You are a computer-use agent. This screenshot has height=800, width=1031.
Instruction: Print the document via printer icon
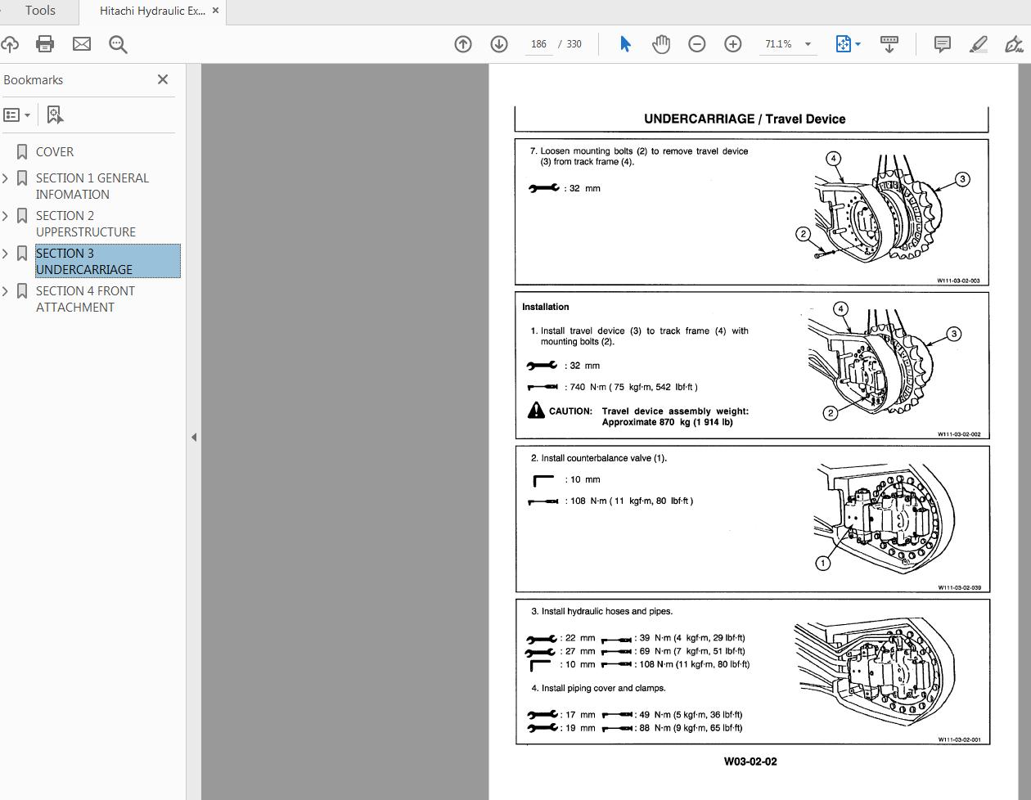44,44
